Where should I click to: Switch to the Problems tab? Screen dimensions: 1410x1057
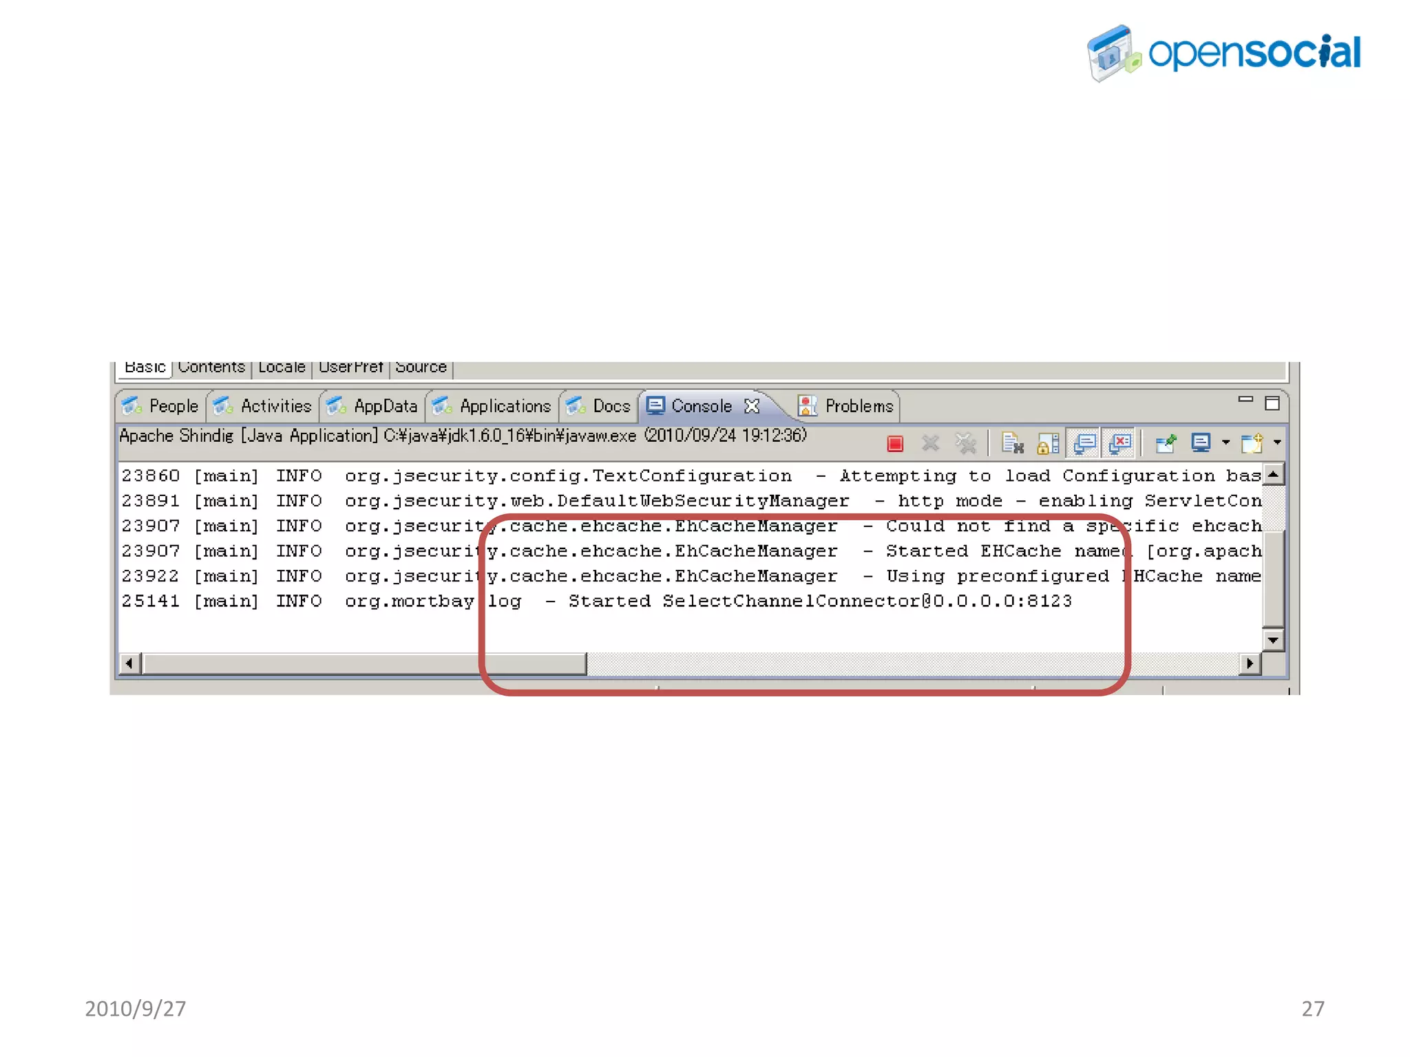tap(847, 406)
